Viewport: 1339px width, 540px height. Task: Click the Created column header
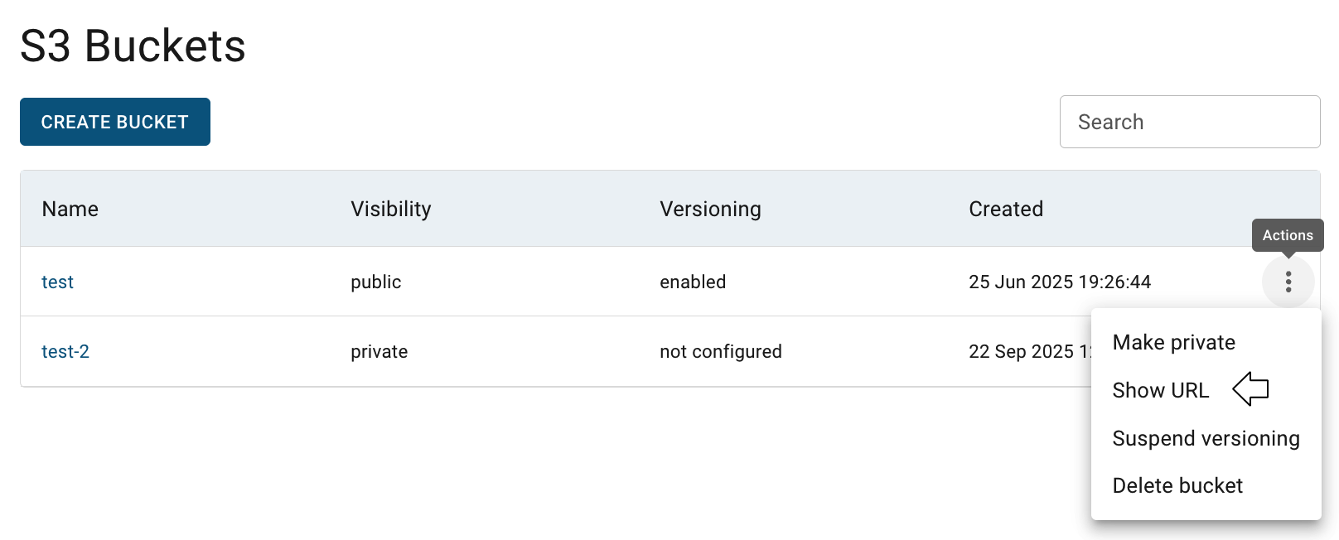pyautogui.click(x=1006, y=210)
